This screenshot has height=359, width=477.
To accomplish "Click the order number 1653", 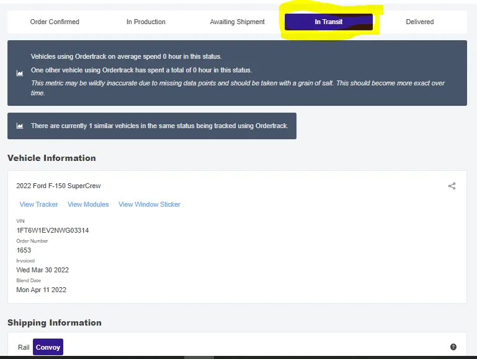I will click(x=24, y=250).
